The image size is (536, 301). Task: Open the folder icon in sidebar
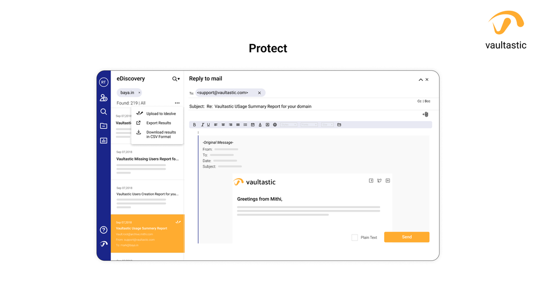click(x=103, y=126)
